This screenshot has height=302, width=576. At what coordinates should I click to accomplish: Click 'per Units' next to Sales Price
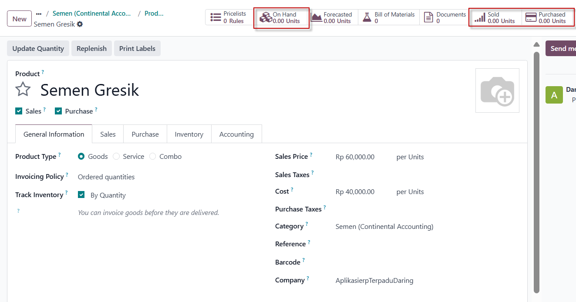point(410,157)
